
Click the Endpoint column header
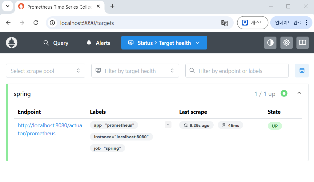[x=29, y=112]
